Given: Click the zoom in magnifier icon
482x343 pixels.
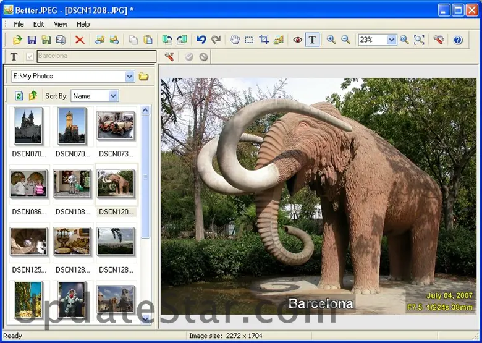Looking at the screenshot, I should pos(331,40).
